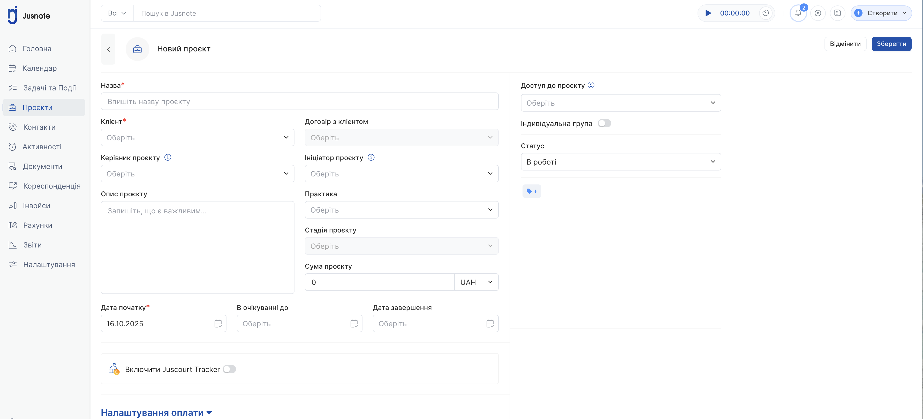
Task: Open the start date calendar icon
Action: click(218, 324)
